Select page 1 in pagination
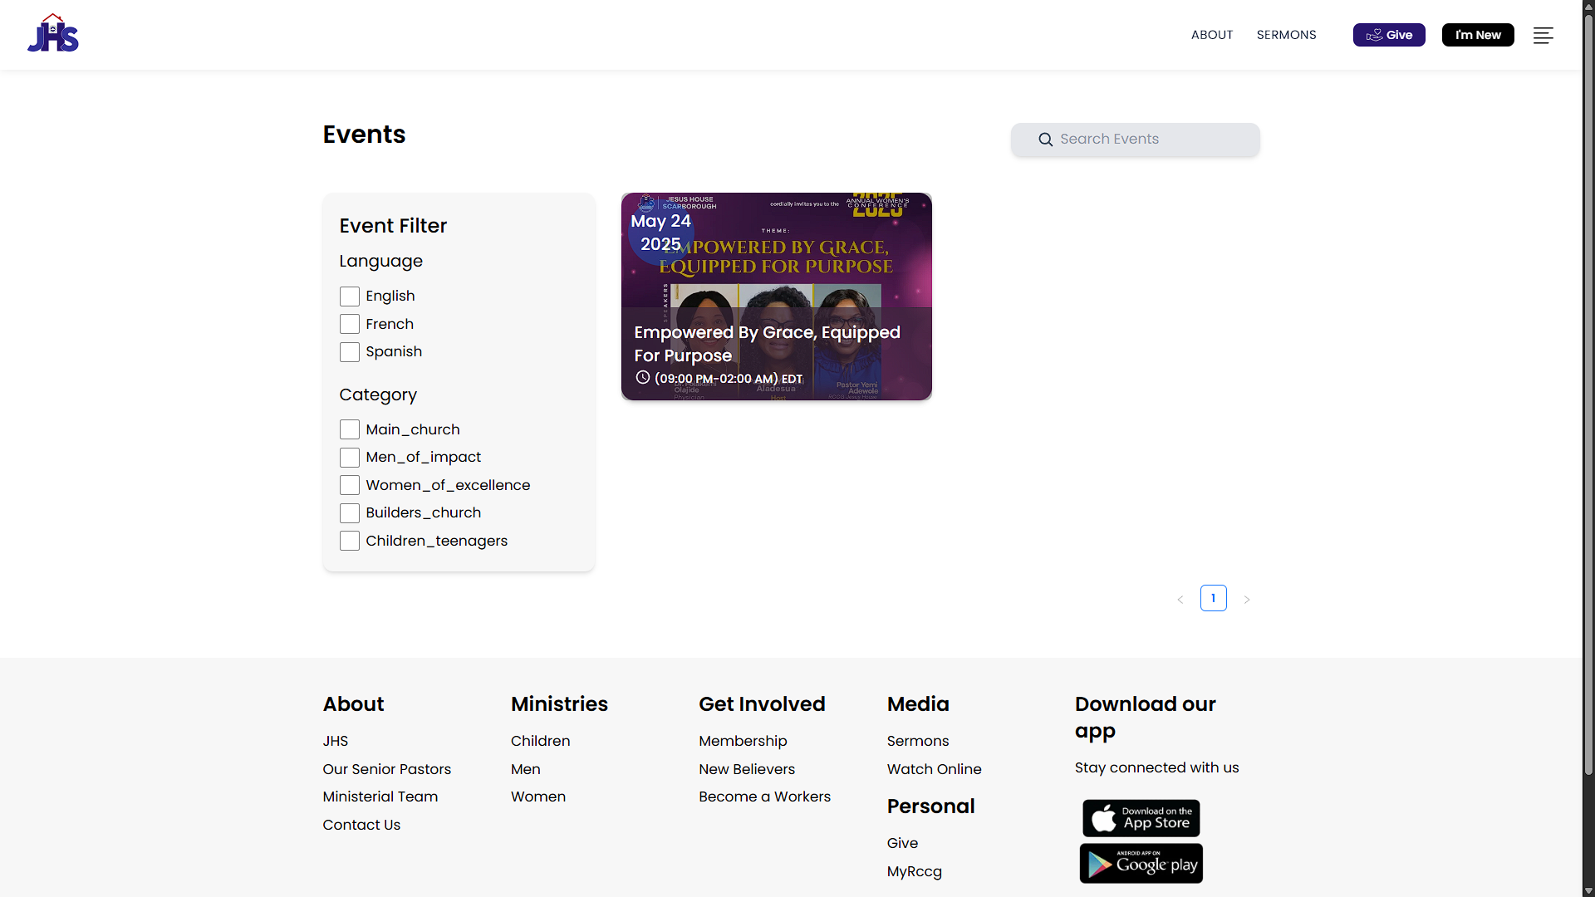The width and height of the screenshot is (1595, 897). pyautogui.click(x=1213, y=598)
